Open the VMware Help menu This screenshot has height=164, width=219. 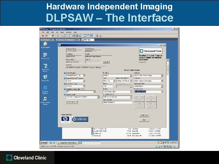point(75,32)
